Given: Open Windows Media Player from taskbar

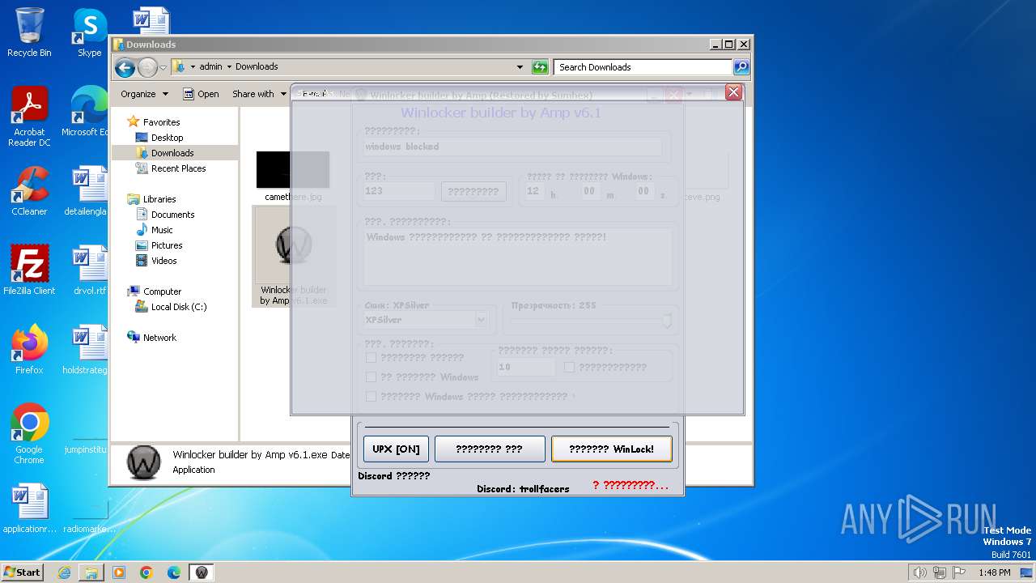Looking at the screenshot, I should [x=119, y=572].
